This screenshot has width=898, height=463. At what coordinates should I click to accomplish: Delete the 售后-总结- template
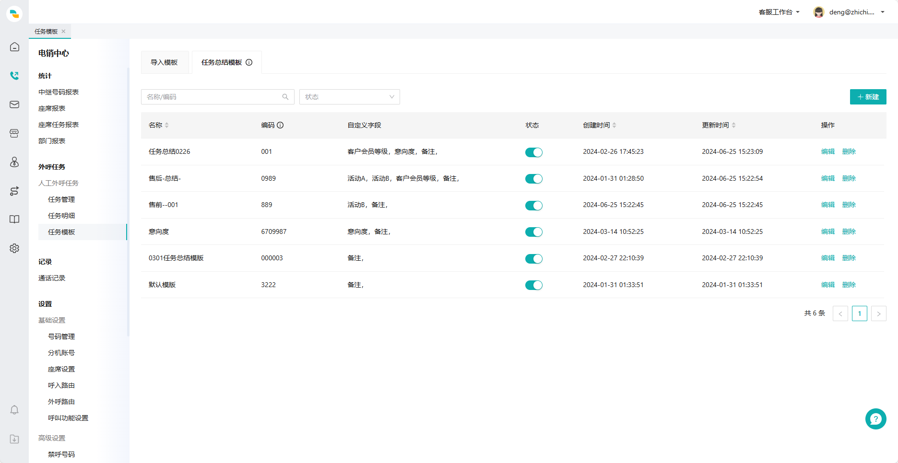[849, 178]
